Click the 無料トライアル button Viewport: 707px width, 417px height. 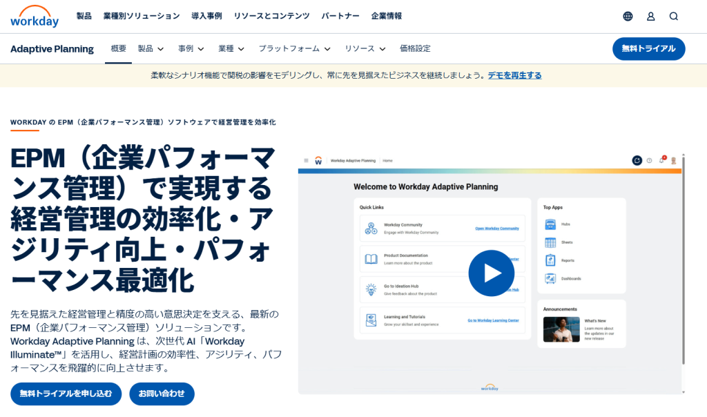[x=648, y=49]
